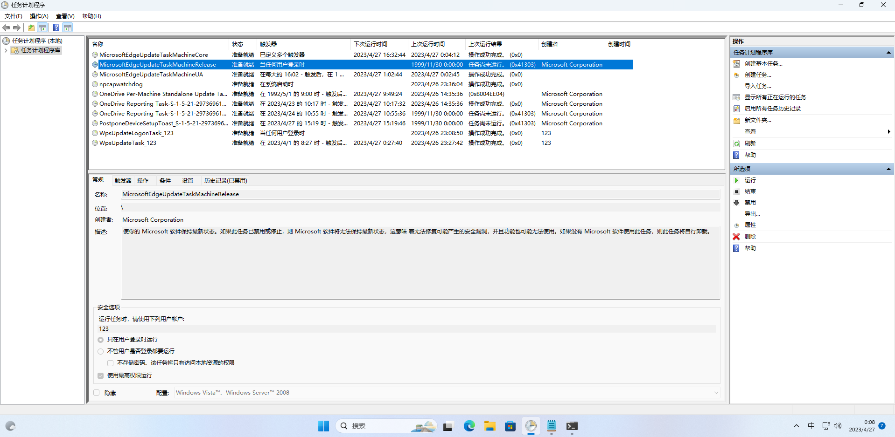Viewport: 895px width, 437px height.
Task: Toggle the 隐藏 checkbox
Action: coord(97,393)
